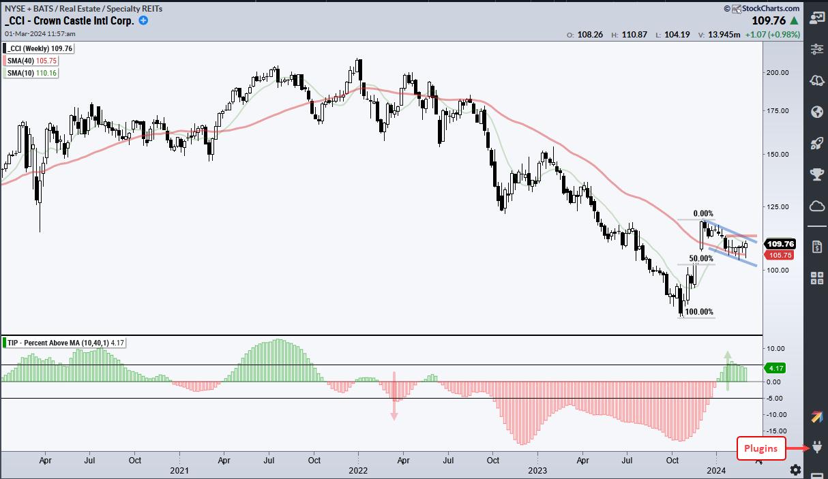Click the rocket icon in right sidebar
Image resolution: width=828 pixels, height=479 pixels.
click(816, 143)
